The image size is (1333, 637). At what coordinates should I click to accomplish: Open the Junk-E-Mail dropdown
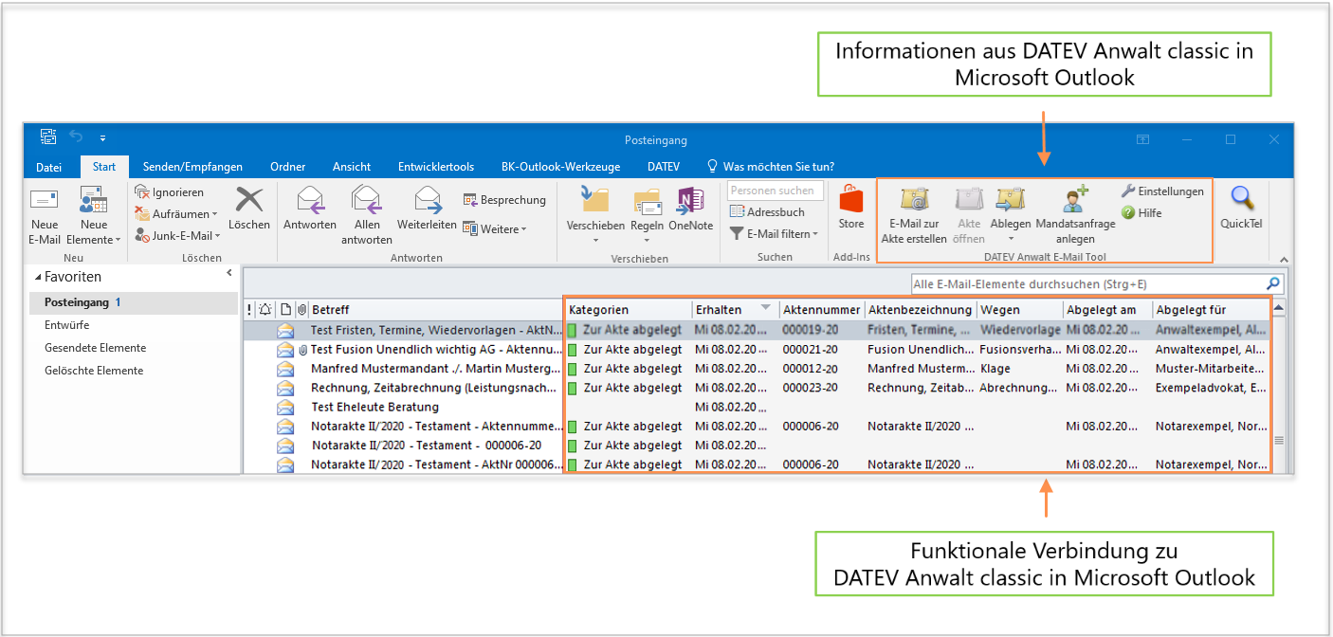(x=177, y=235)
